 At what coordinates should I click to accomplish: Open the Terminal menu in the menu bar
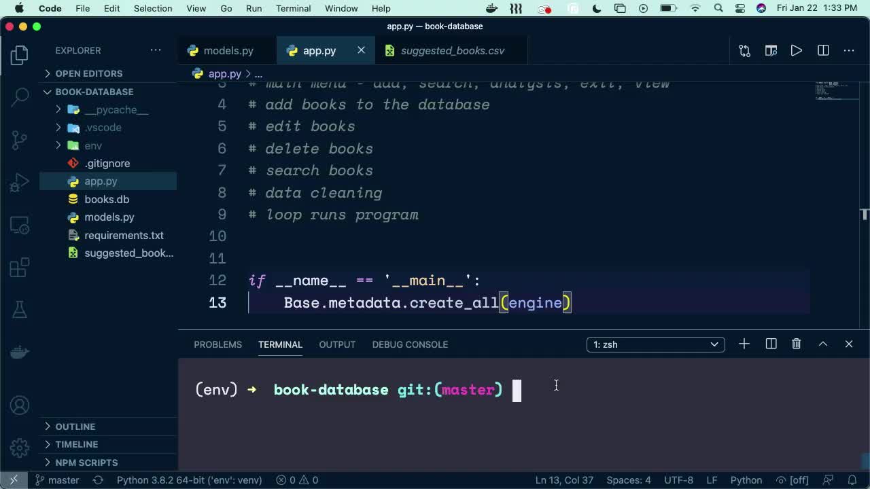pyautogui.click(x=293, y=8)
